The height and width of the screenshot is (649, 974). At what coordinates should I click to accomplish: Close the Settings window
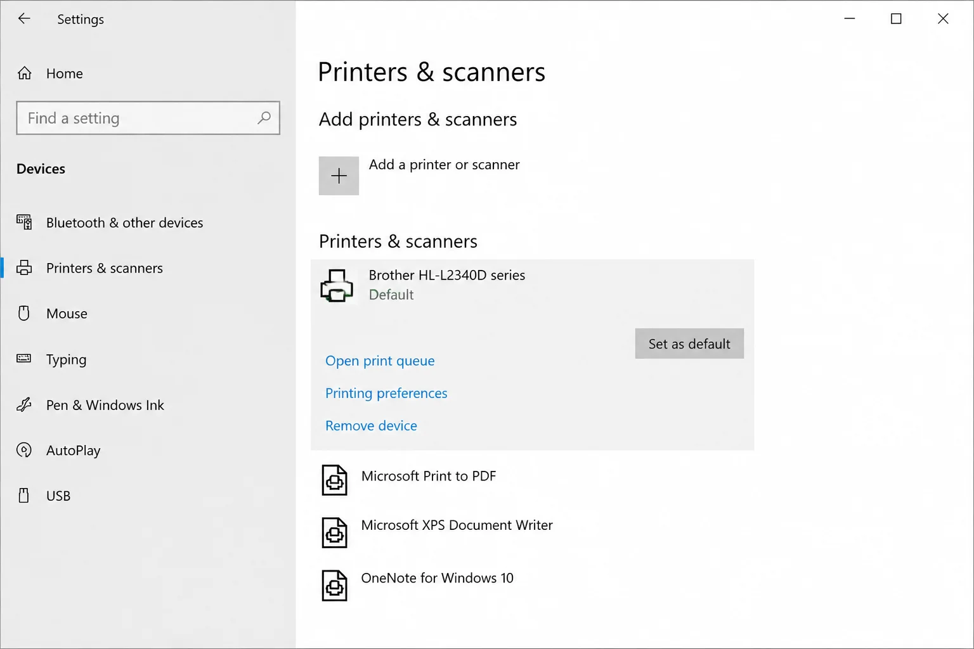coord(943,18)
